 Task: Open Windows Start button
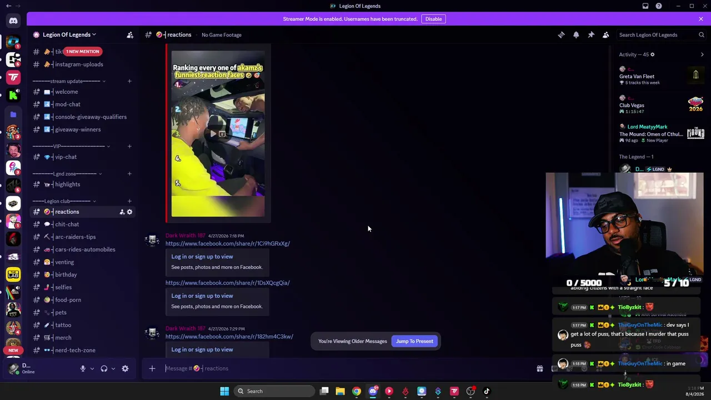[224, 391]
